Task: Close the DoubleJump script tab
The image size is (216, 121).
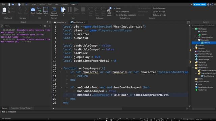Action: pyautogui.click(x=85, y=22)
